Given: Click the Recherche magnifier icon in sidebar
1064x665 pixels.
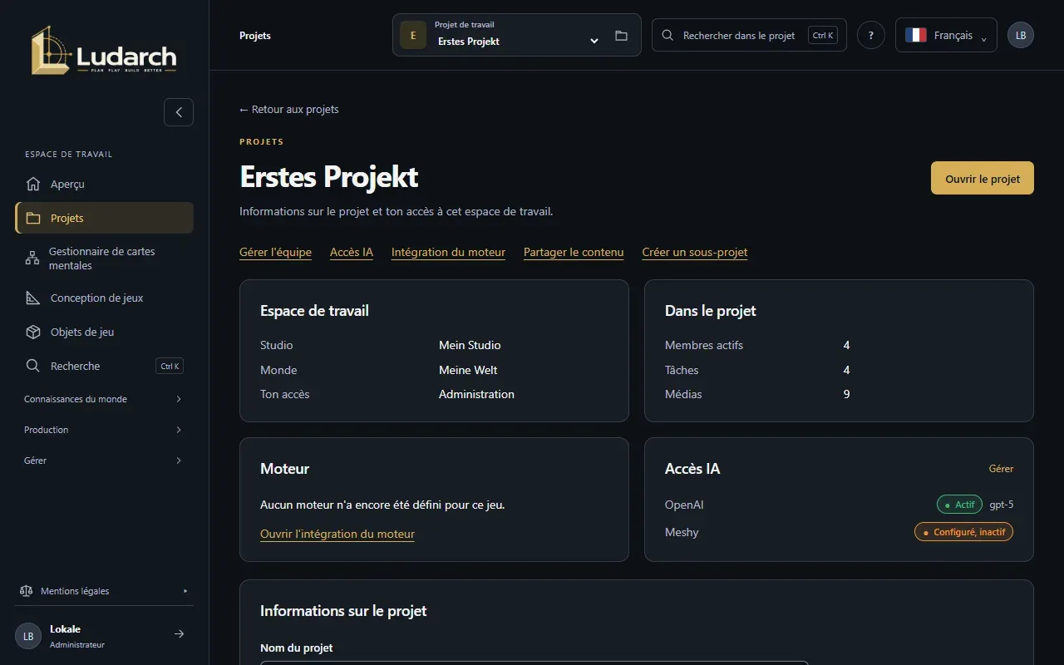Looking at the screenshot, I should [33, 366].
